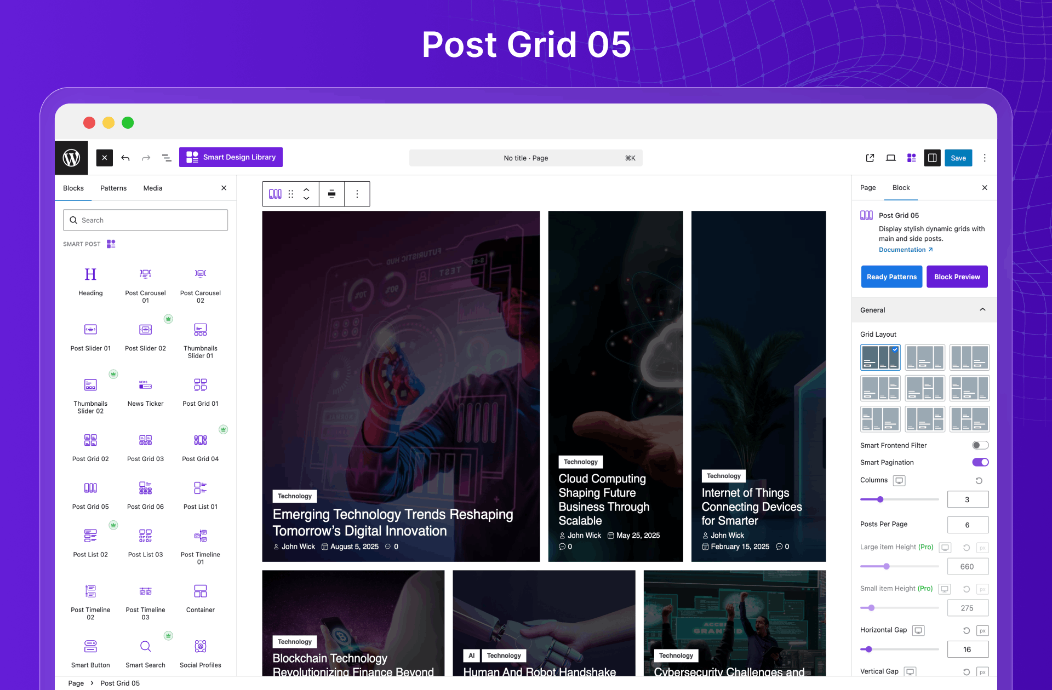Open the device preview laptop icon

point(890,158)
